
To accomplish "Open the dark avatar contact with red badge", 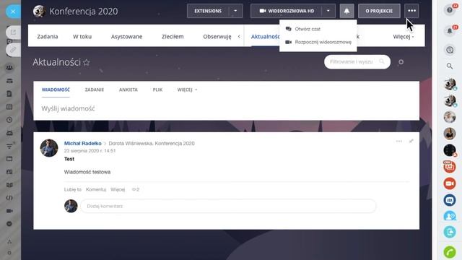I will [x=450, y=150].
